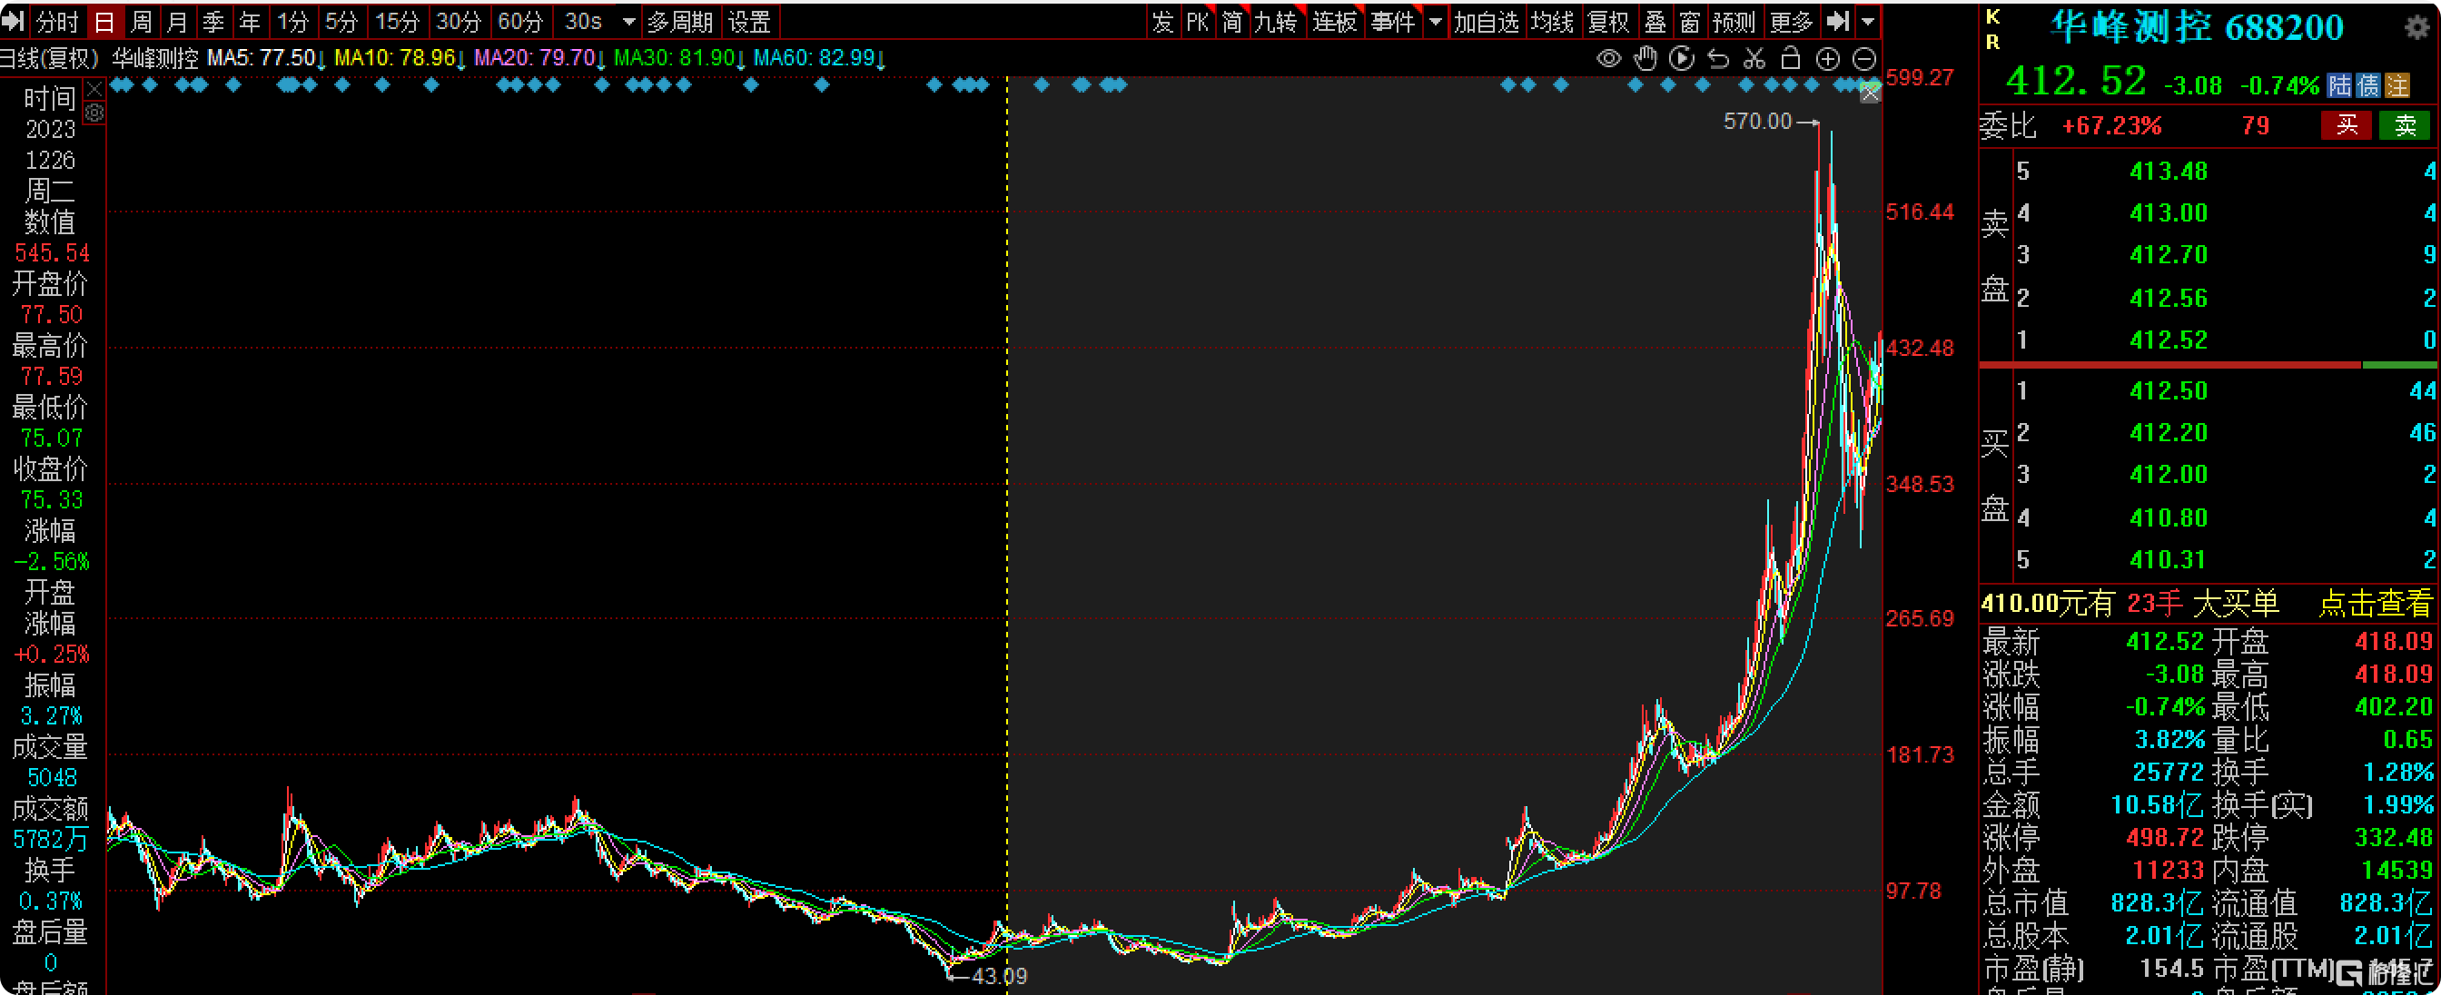Undo last action with the back arrow icon
Screen dimensions: 2441x995
[1718, 59]
